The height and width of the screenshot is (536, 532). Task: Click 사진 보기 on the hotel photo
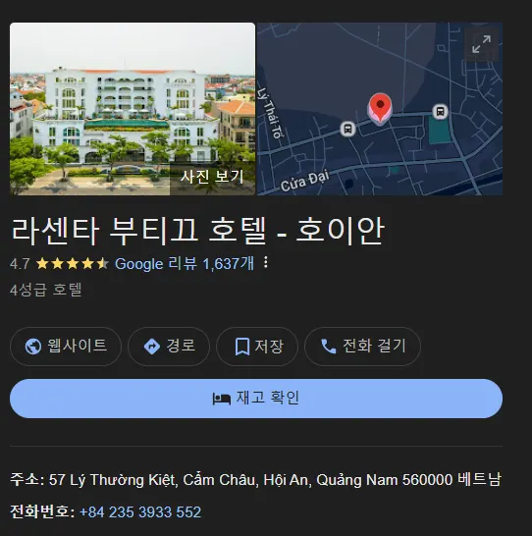tap(212, 177)
